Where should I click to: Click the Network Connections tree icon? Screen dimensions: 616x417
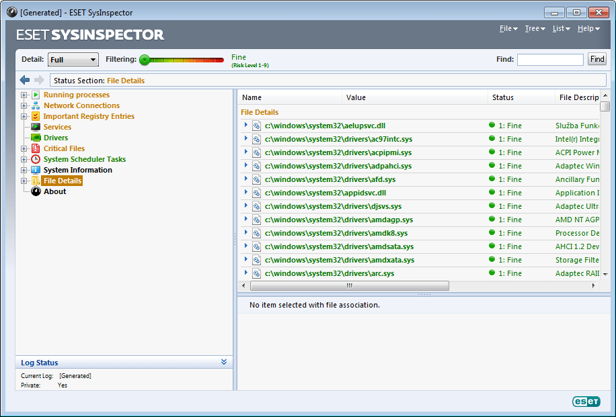(36, 105)
